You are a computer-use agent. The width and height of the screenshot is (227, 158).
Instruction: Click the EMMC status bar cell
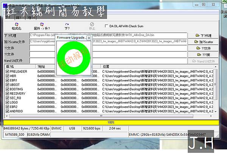(x=56, y=128)
